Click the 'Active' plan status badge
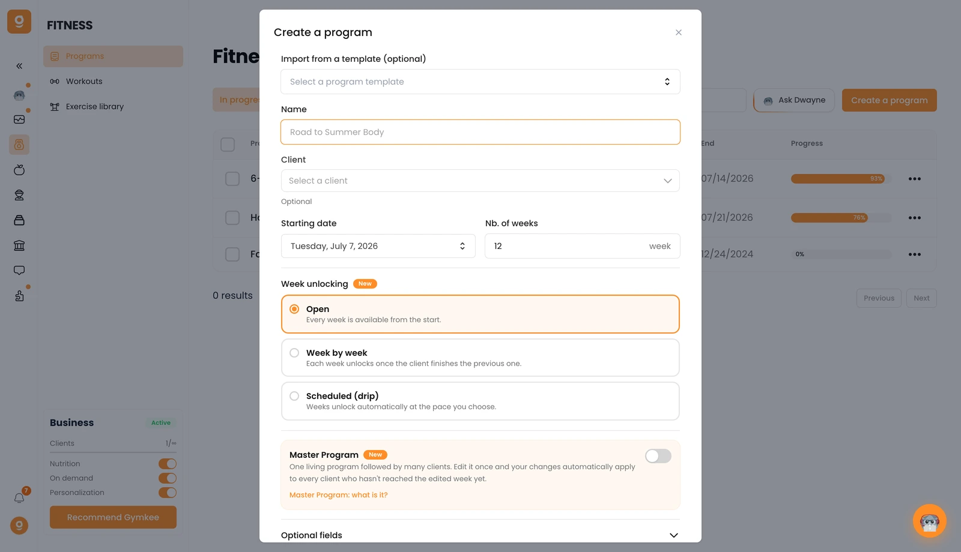The image size is (961, 552). tap(161, 423)
